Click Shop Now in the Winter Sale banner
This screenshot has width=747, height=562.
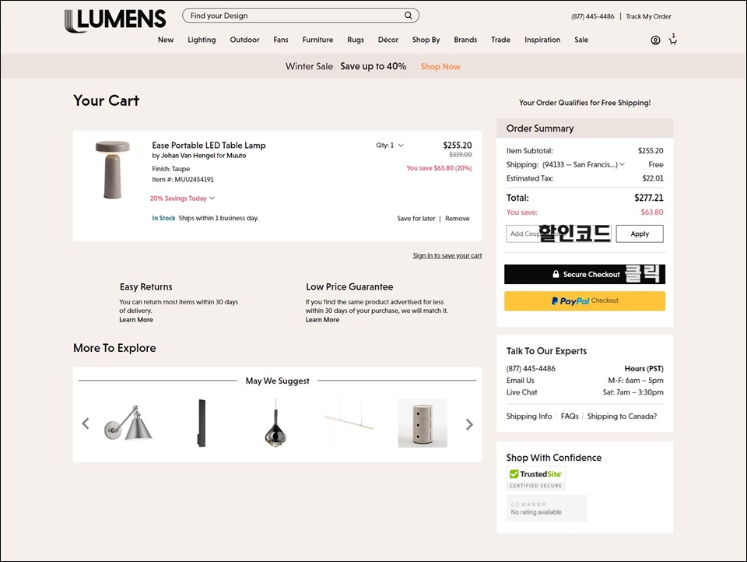click(x=440, y=66)
